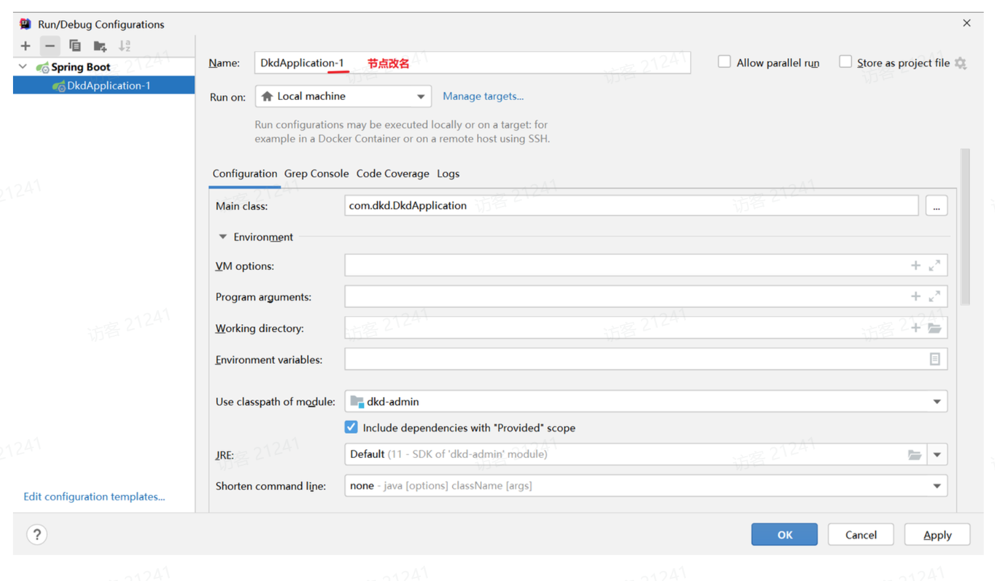Open the Store as project file gear settings
The width and height of the screenshot is (995, 581).
point(961,63)
